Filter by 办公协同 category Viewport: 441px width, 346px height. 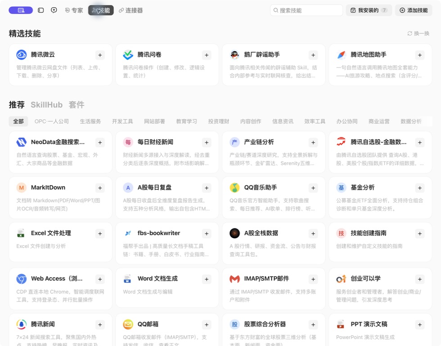347,121
